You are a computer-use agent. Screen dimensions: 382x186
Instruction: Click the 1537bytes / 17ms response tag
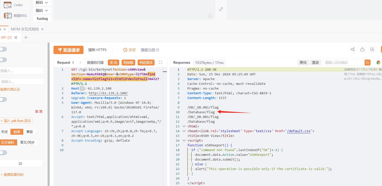[x=209, y=62]
